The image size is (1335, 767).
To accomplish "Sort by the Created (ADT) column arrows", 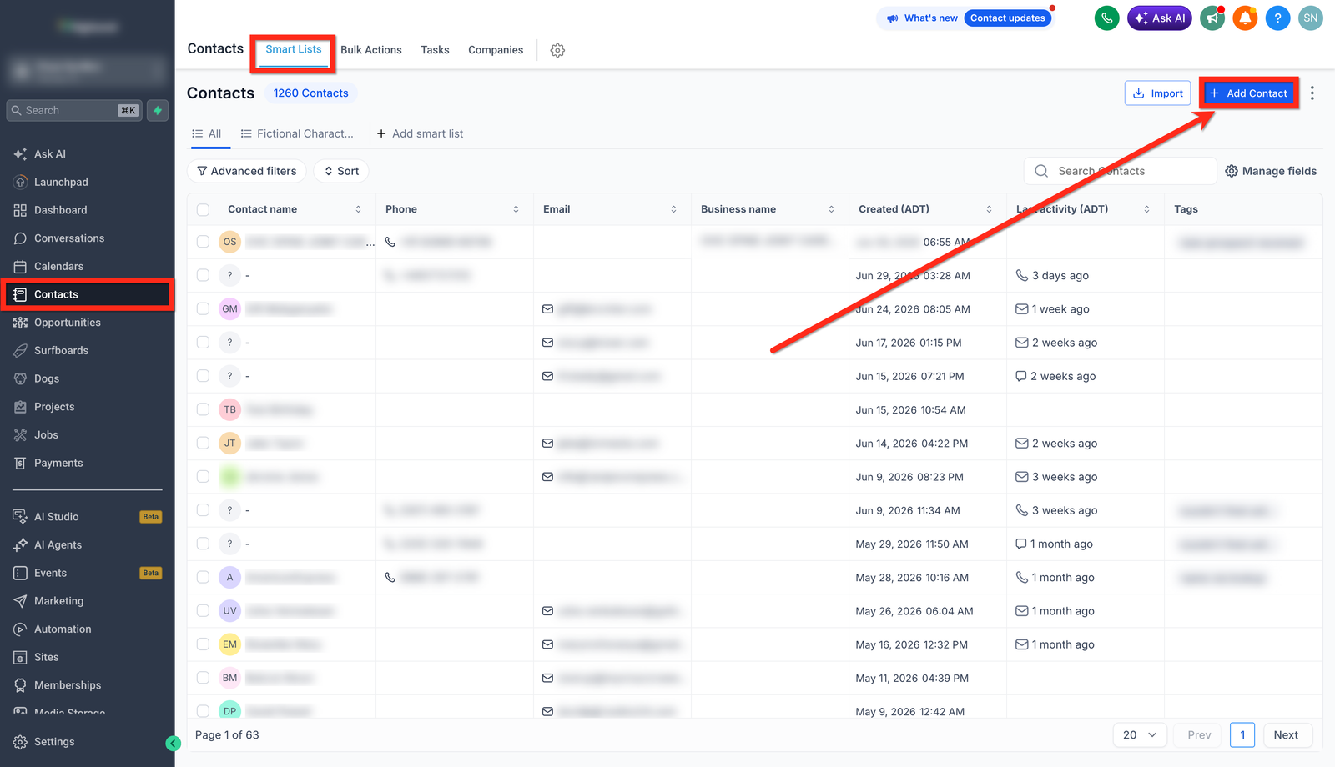I will pyautogui.click(x=989, y=209).
